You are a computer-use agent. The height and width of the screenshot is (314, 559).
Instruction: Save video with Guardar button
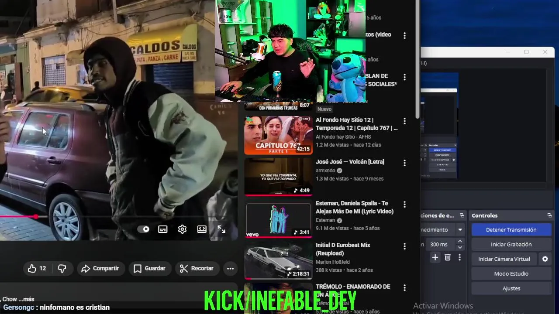tap(149, 269)
